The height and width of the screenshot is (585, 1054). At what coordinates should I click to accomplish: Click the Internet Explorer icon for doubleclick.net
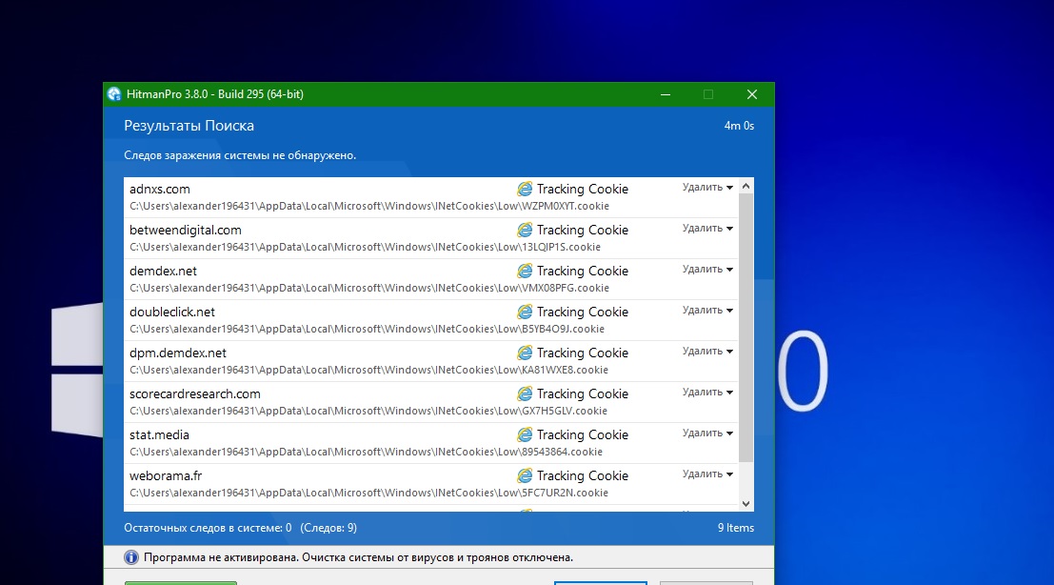pyautogui.click(x=525, y=312)
